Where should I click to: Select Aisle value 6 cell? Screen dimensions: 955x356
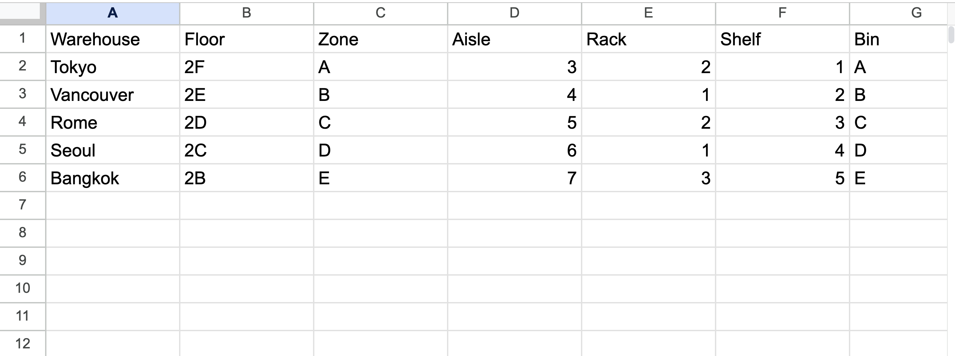[514, 150]
